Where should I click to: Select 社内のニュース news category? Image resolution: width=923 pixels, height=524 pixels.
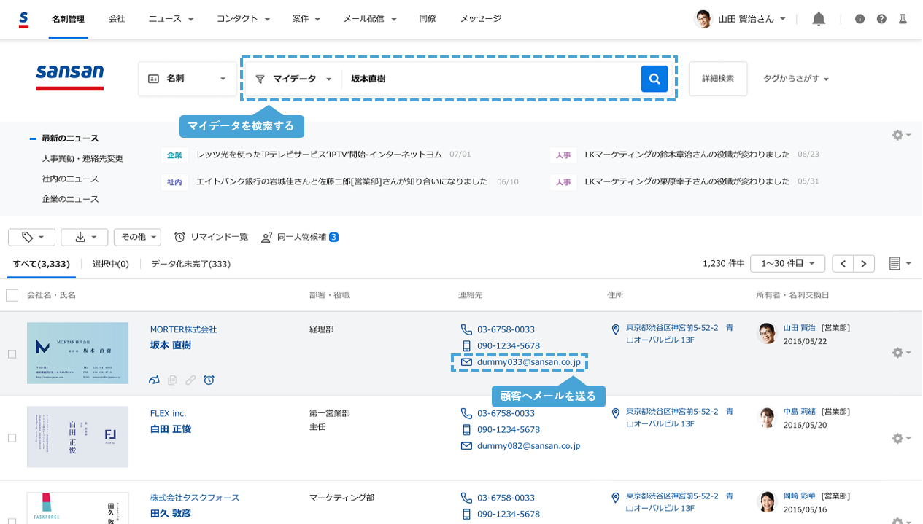[x=70, y=179]
